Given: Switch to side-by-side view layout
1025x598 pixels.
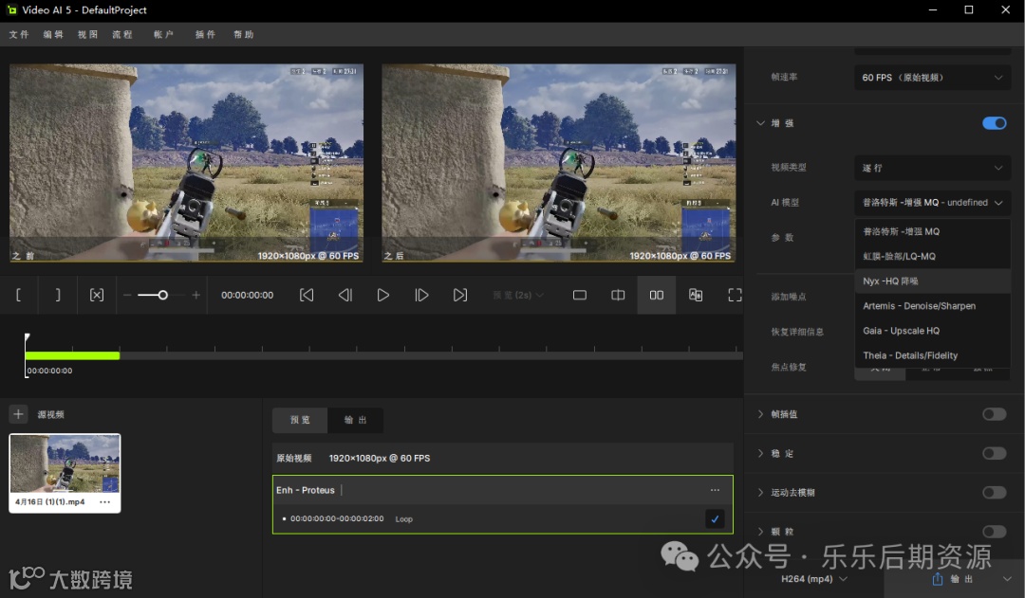Looking at the screenshot, I should 657,295.
